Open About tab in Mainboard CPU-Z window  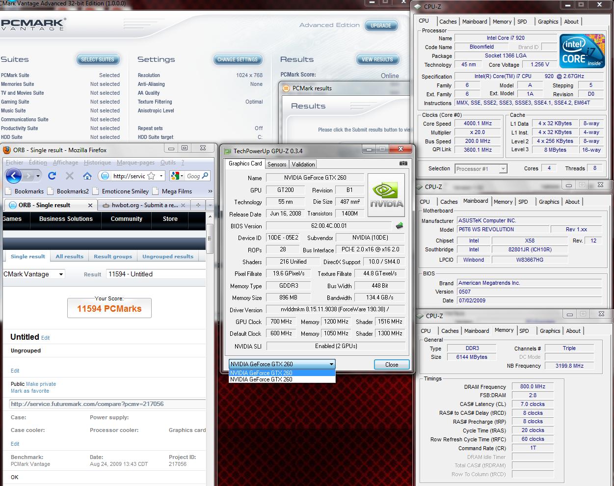click(572, 202)
